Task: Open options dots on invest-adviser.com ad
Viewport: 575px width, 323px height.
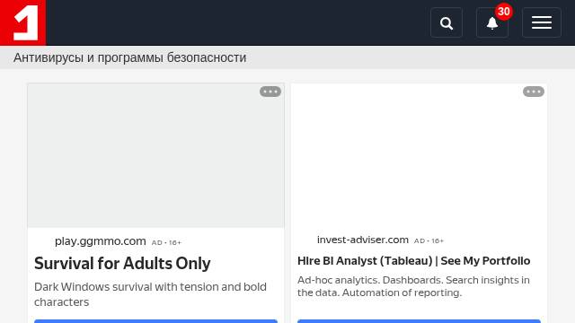Action: (533, 92)
